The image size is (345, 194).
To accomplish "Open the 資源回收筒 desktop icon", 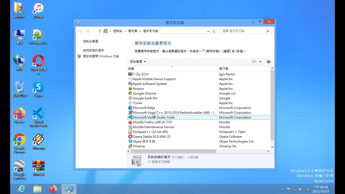I will click(20, 89).
